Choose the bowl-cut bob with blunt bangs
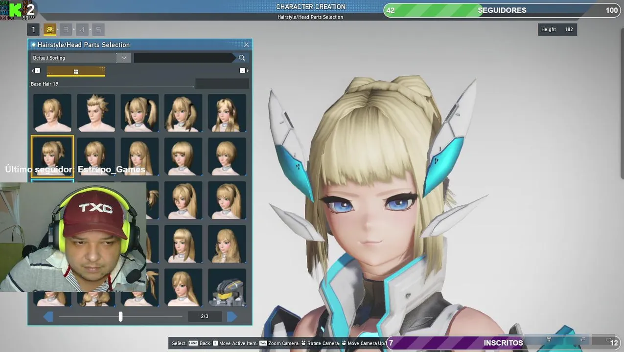 (183, 156)
